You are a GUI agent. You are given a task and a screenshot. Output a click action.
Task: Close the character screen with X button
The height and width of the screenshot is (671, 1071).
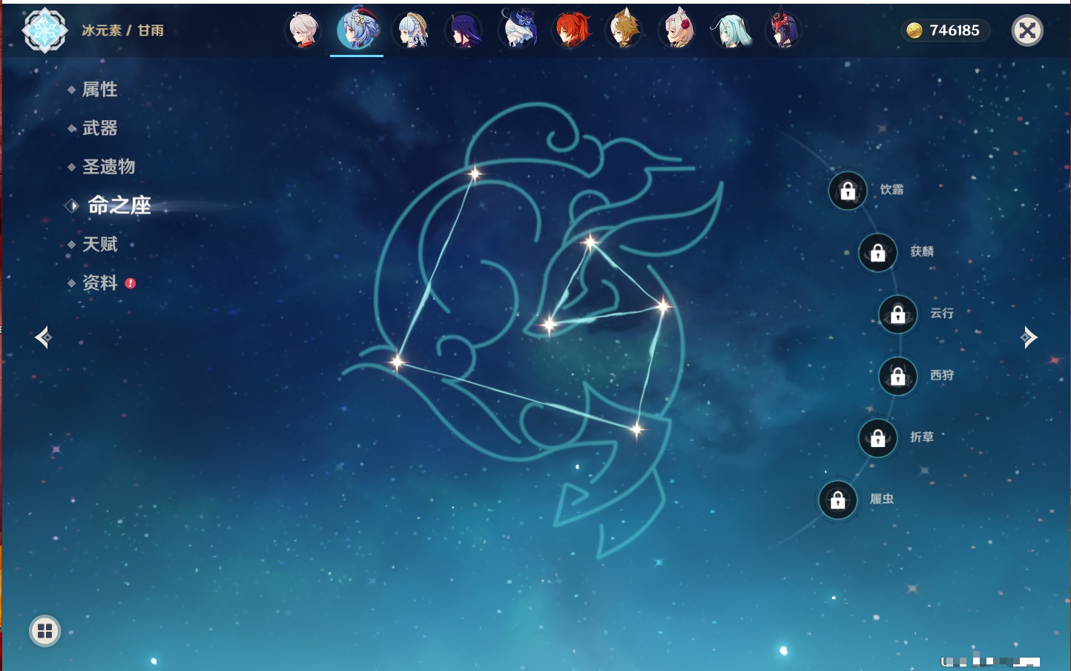pos(1027,30)
